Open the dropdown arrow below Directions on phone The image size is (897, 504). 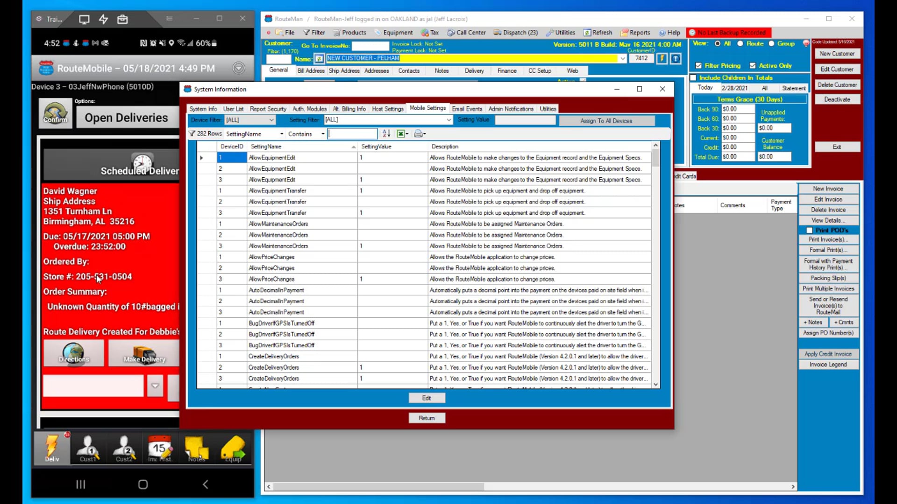[x=155, y=386]
